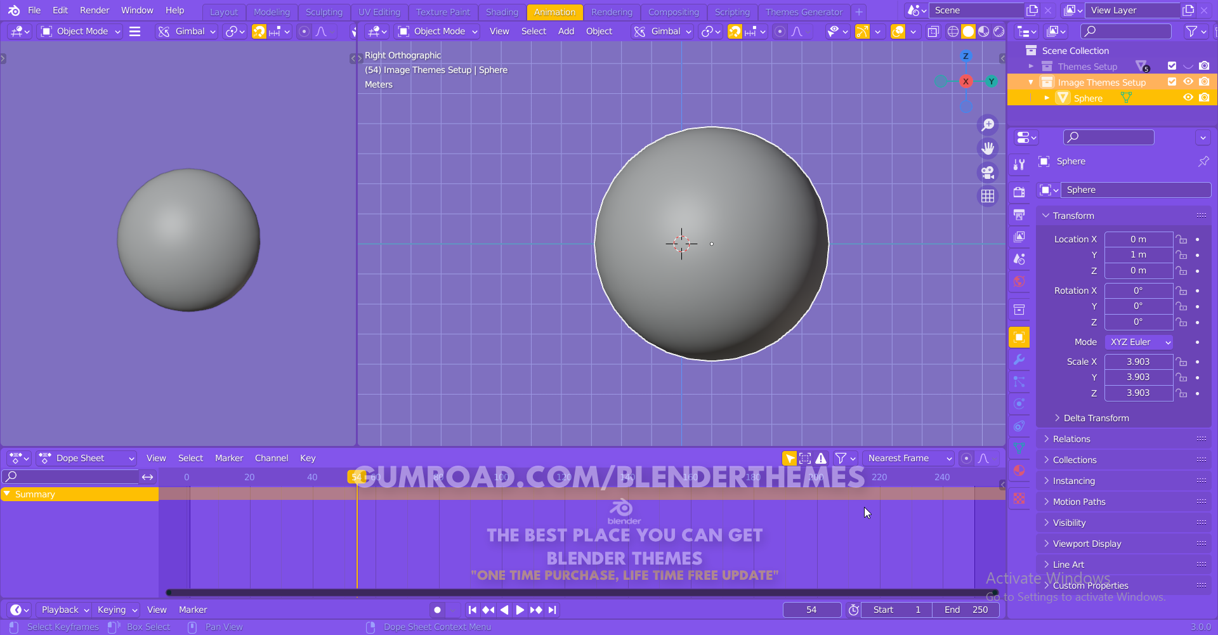Viewport: 1218px width, 635px height.
Task: Toggle X-ray mode in viewport header
Action: [933, 31]
